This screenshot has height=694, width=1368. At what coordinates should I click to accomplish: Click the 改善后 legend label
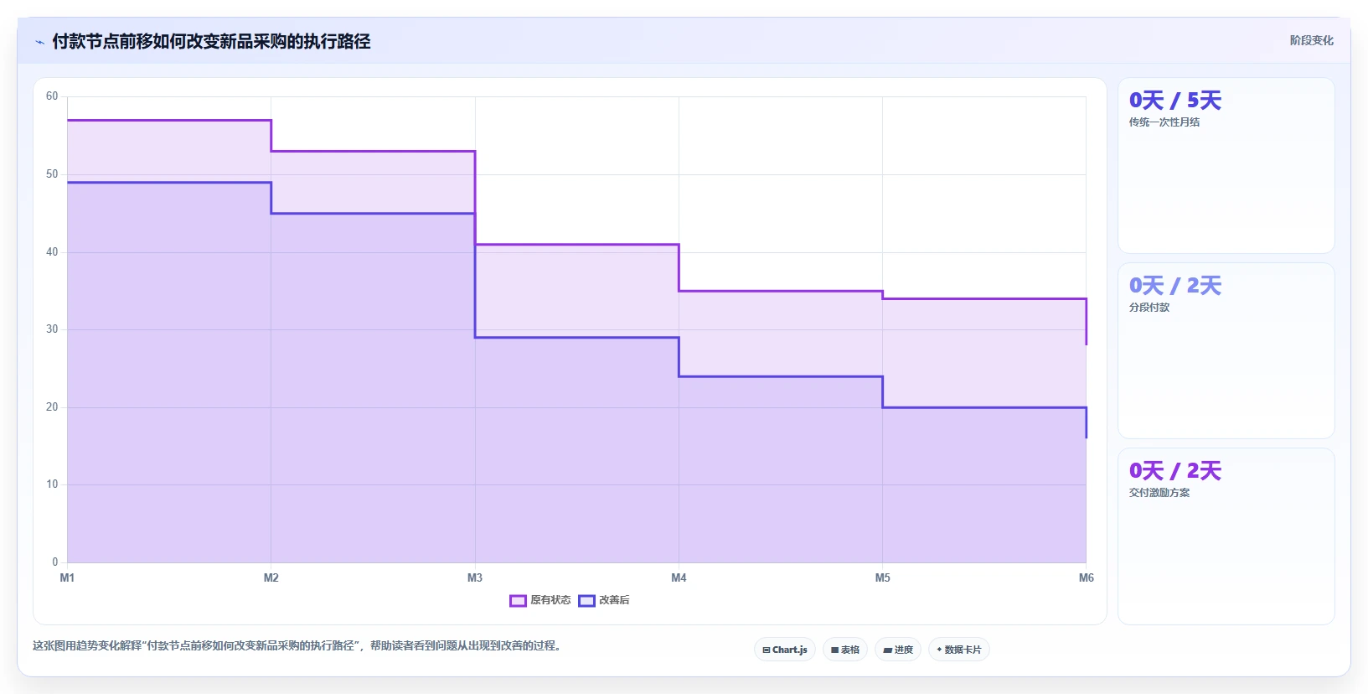(614, 600)
